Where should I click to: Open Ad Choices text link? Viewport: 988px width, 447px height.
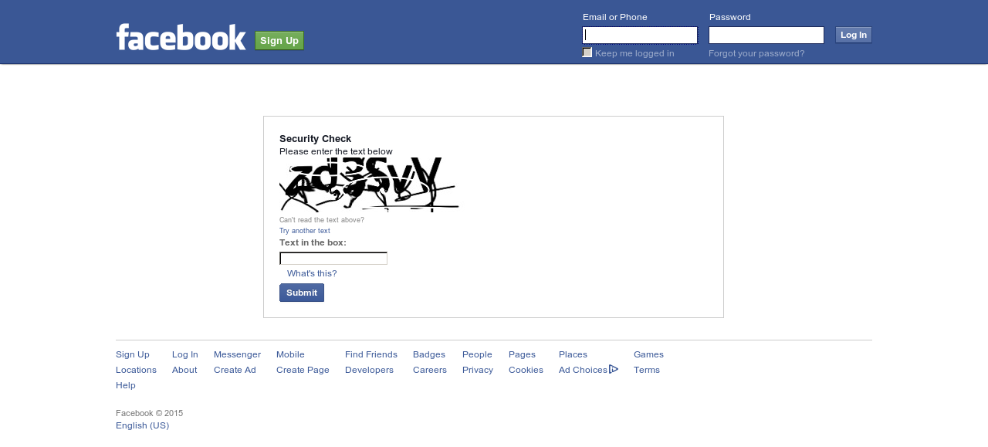583,370
